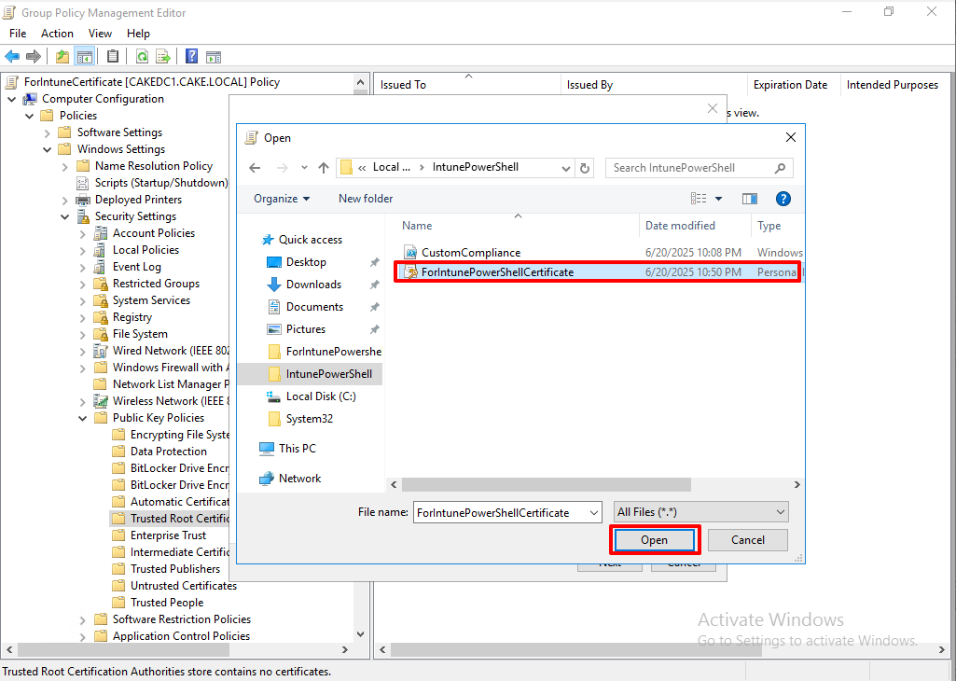Sort files by Date modified header
The width and height of the screenshot is (956, 681).
click(695, 226)
